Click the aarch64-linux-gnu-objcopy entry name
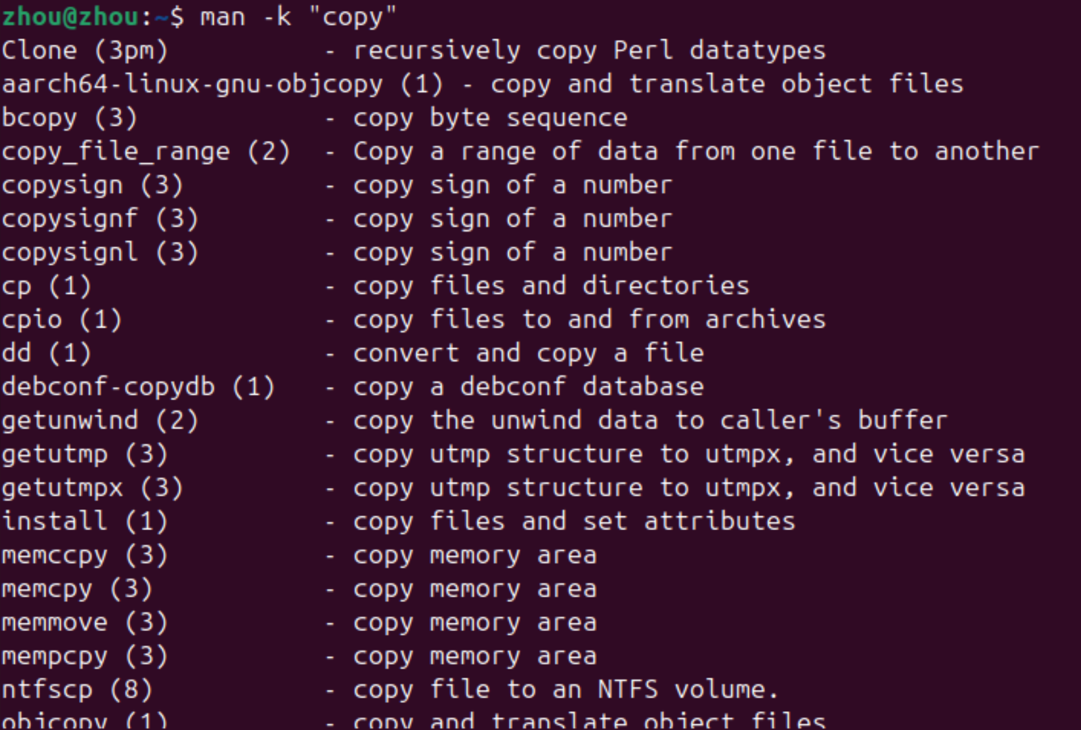The width and height of the screenshot is (1081, 730). (x=192, y=84)
